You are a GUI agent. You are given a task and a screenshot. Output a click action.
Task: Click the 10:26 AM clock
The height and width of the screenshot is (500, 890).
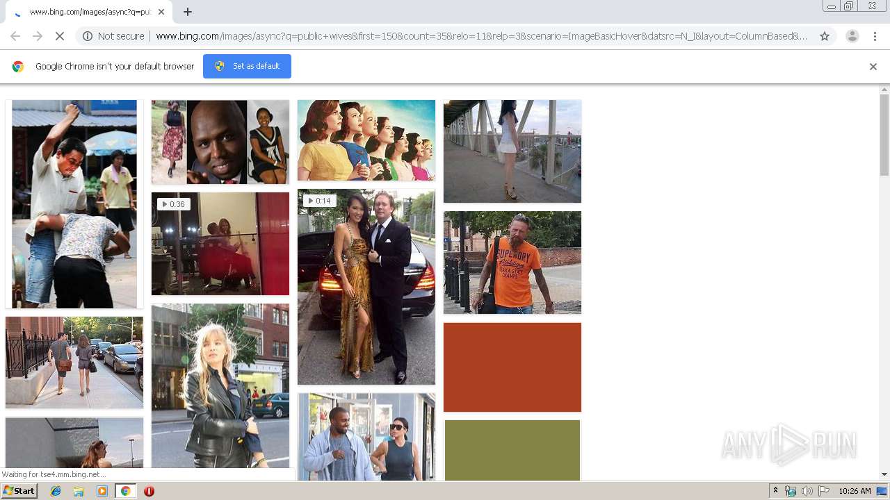[855, 491]
